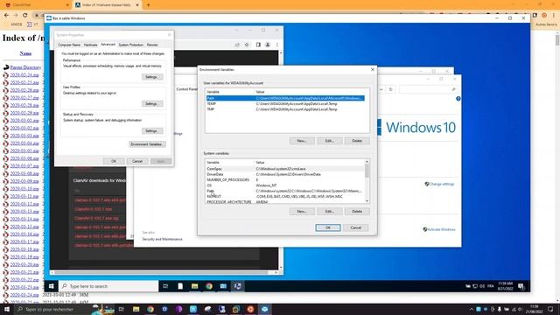Click Edit under system variables

[x=329, y=212]
